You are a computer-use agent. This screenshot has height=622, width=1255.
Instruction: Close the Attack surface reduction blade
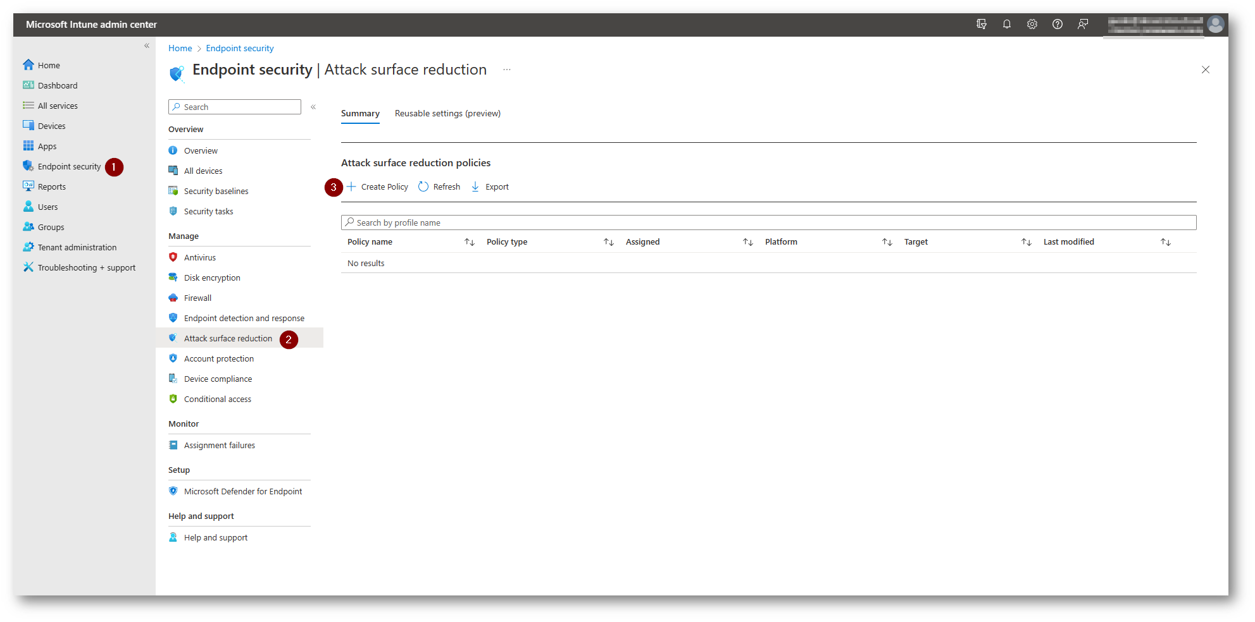pyautogui.click(x=1205, y=70)
